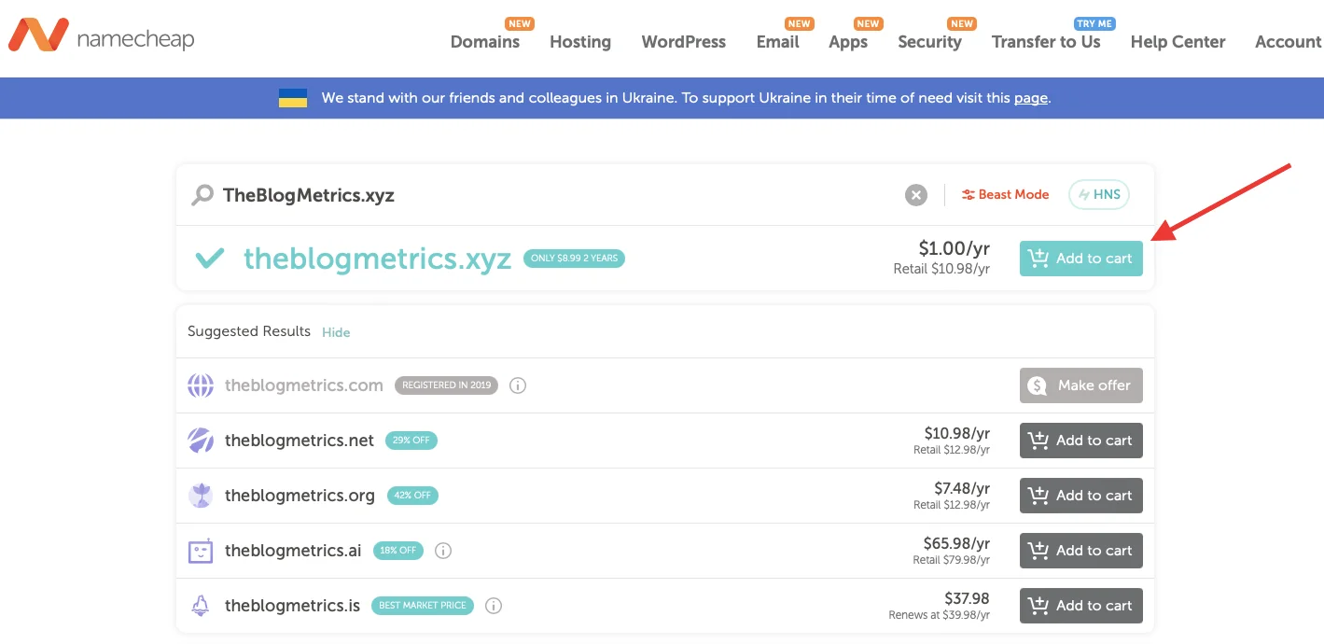The height and width of the screenshot is (644, 1324).
Task: Add theblogmetrics.xyz to cart
Action: point(1081,259)
